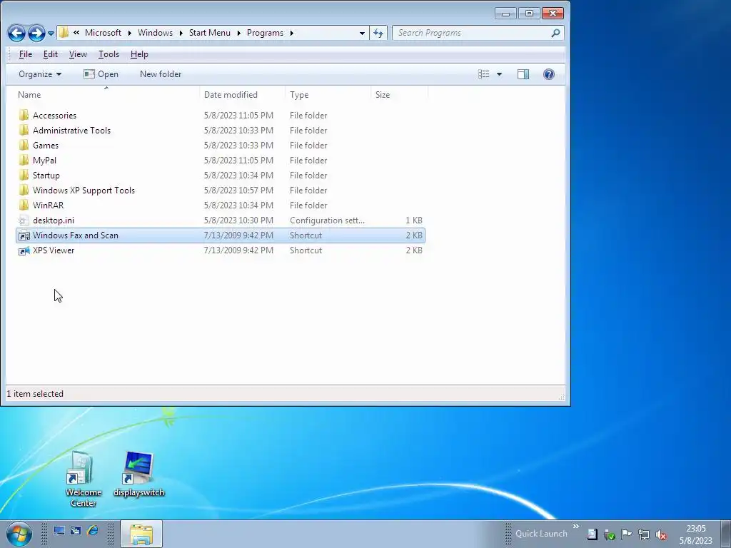Open the File menu
The image size is (731, 548).
pyautogui.click(x=26, y=54)
